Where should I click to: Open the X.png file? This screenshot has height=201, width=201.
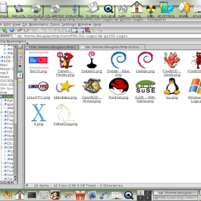click(39, 115)
